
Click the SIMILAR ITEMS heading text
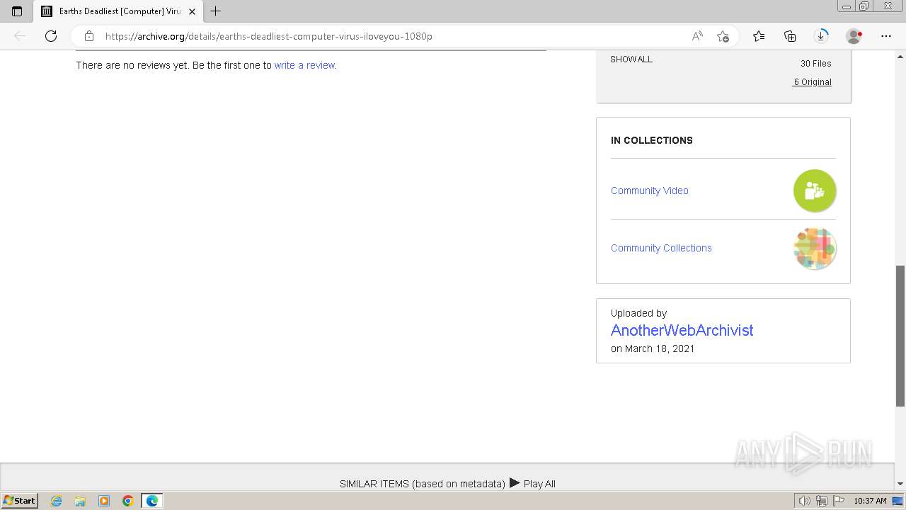click(422, 484)
